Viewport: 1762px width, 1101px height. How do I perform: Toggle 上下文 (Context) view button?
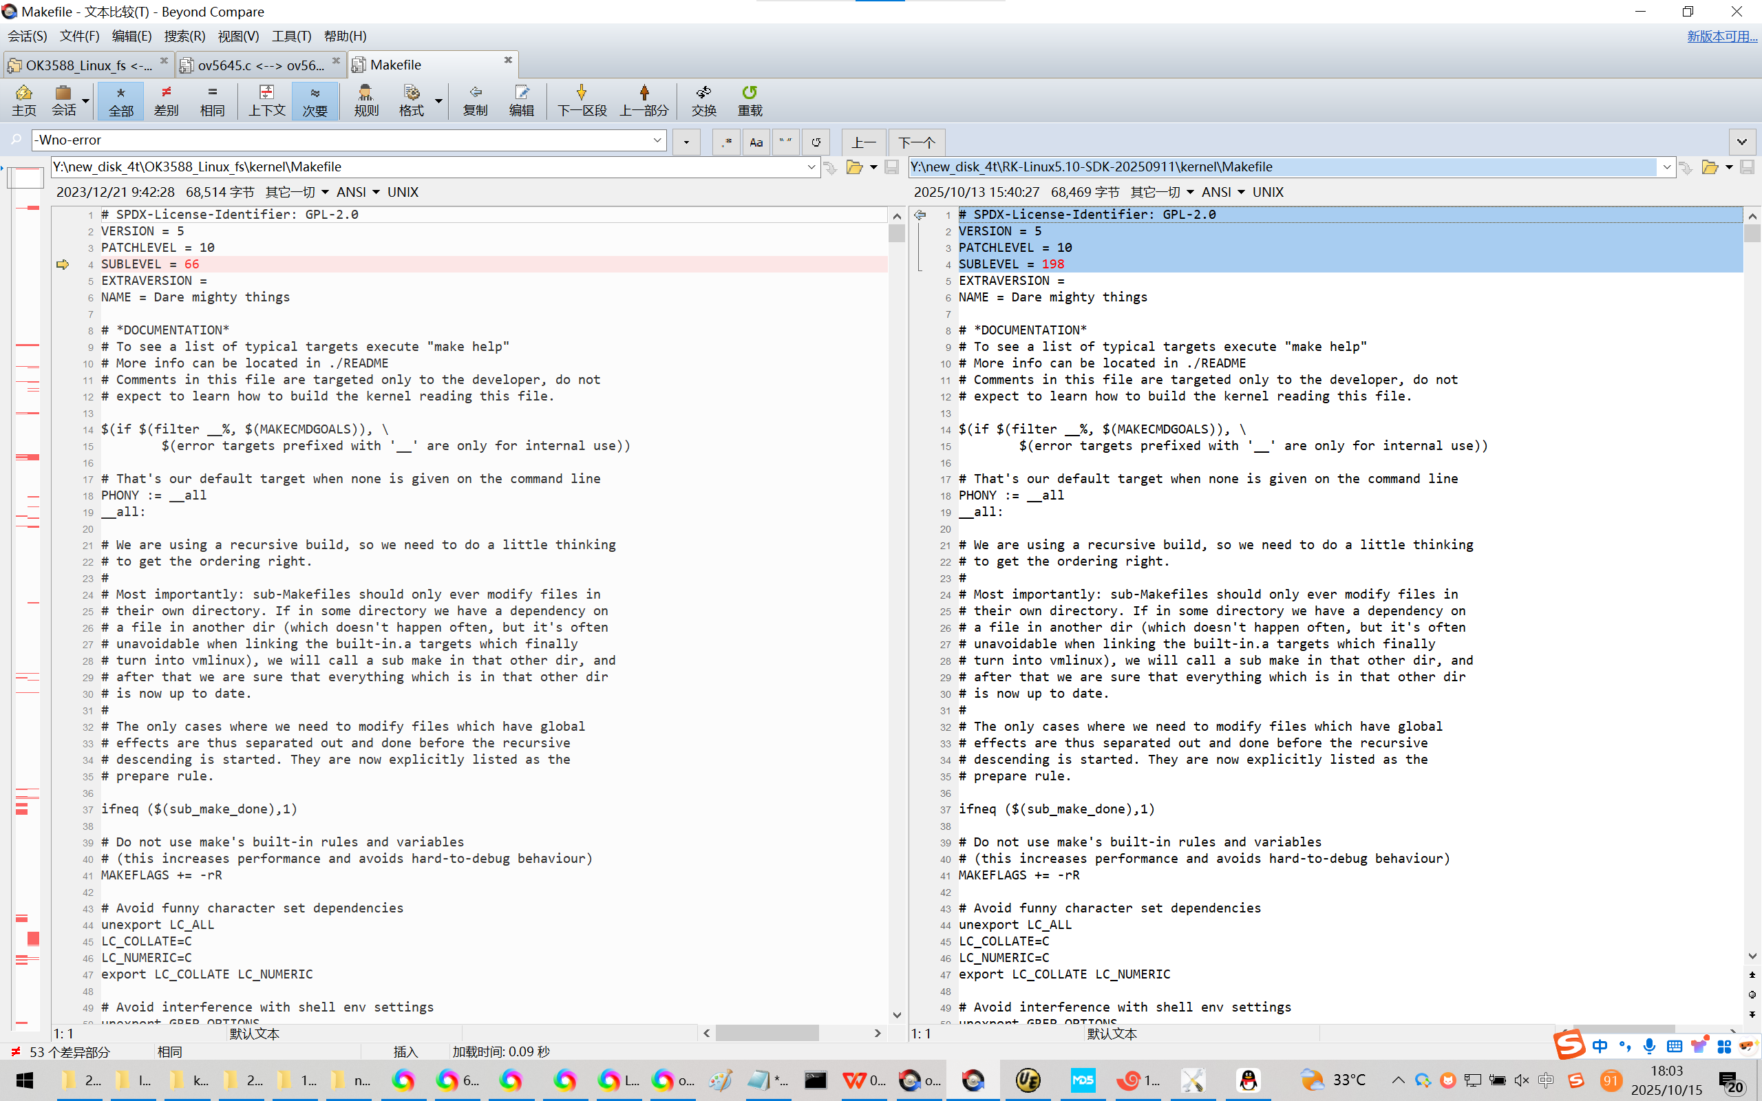[x=266, y=100]
